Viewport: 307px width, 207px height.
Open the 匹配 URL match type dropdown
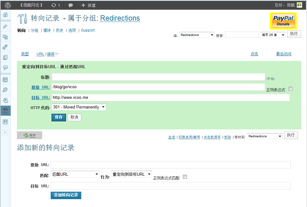coord(75,174)
